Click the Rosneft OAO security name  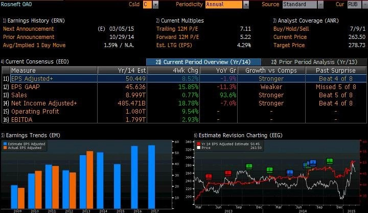pyautogui.click(x=16, y=4)
